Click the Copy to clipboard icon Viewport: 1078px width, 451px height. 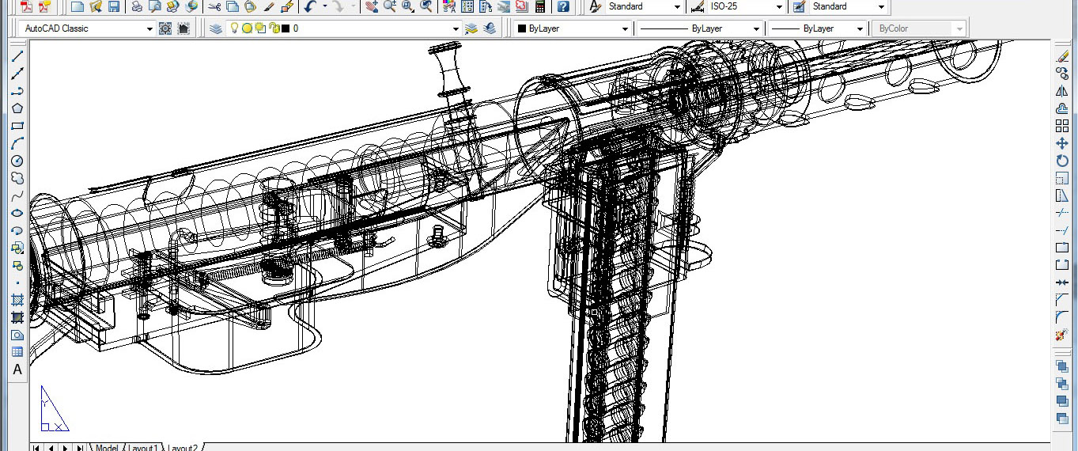click(233, 6)
